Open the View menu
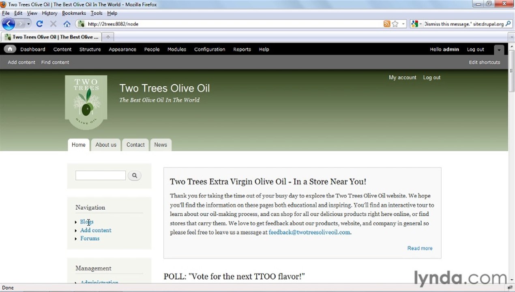 coord(32,13)
